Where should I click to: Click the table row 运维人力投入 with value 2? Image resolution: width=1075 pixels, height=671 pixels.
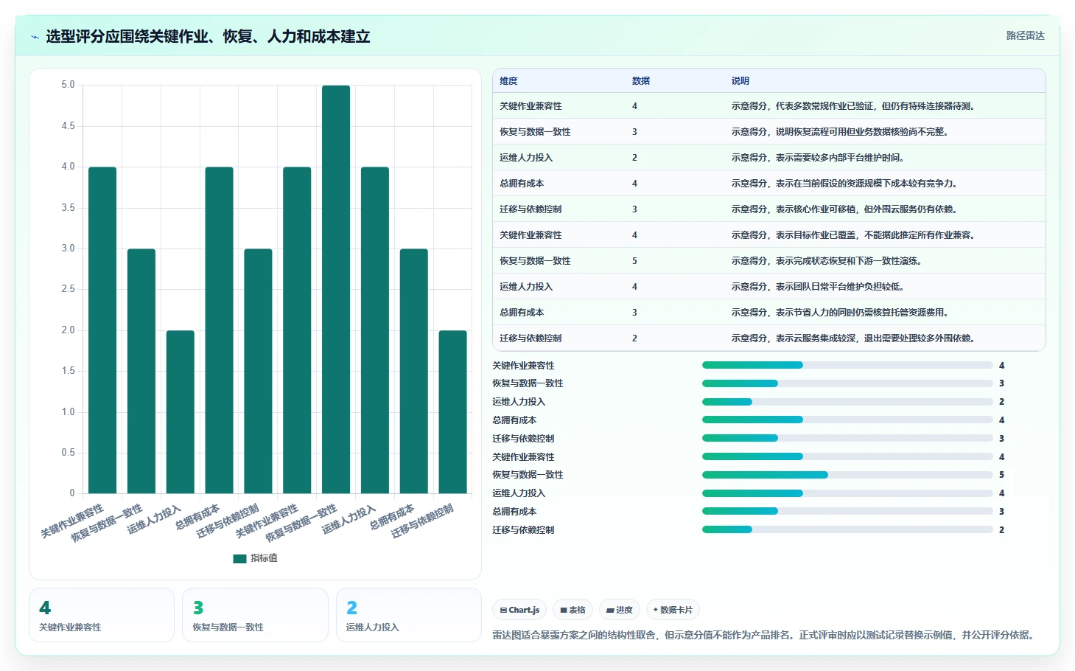(x=769, y=158)
